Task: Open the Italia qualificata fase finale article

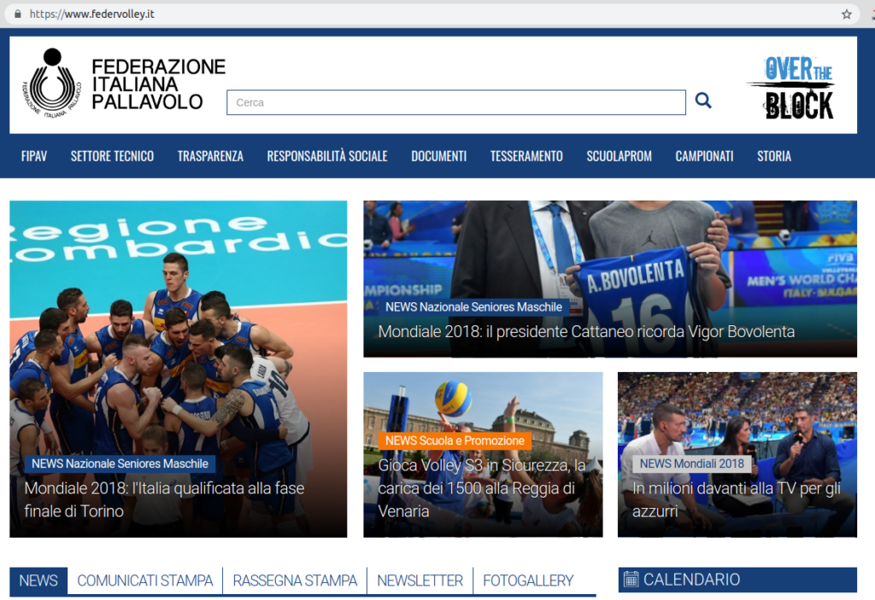Action: (164, 499)
